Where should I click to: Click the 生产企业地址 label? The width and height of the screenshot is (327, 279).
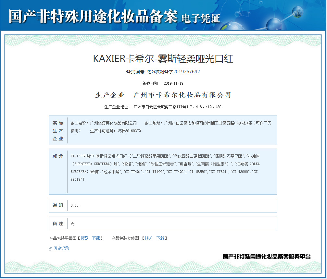pos(116,107)
